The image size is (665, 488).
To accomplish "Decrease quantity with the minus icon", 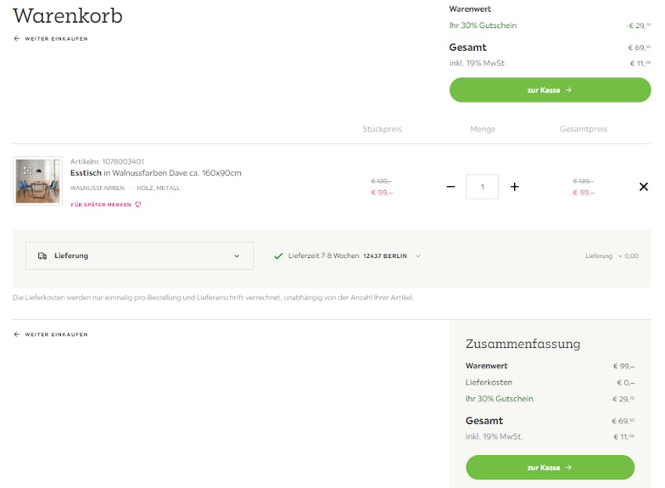I will tap(451, 187).
